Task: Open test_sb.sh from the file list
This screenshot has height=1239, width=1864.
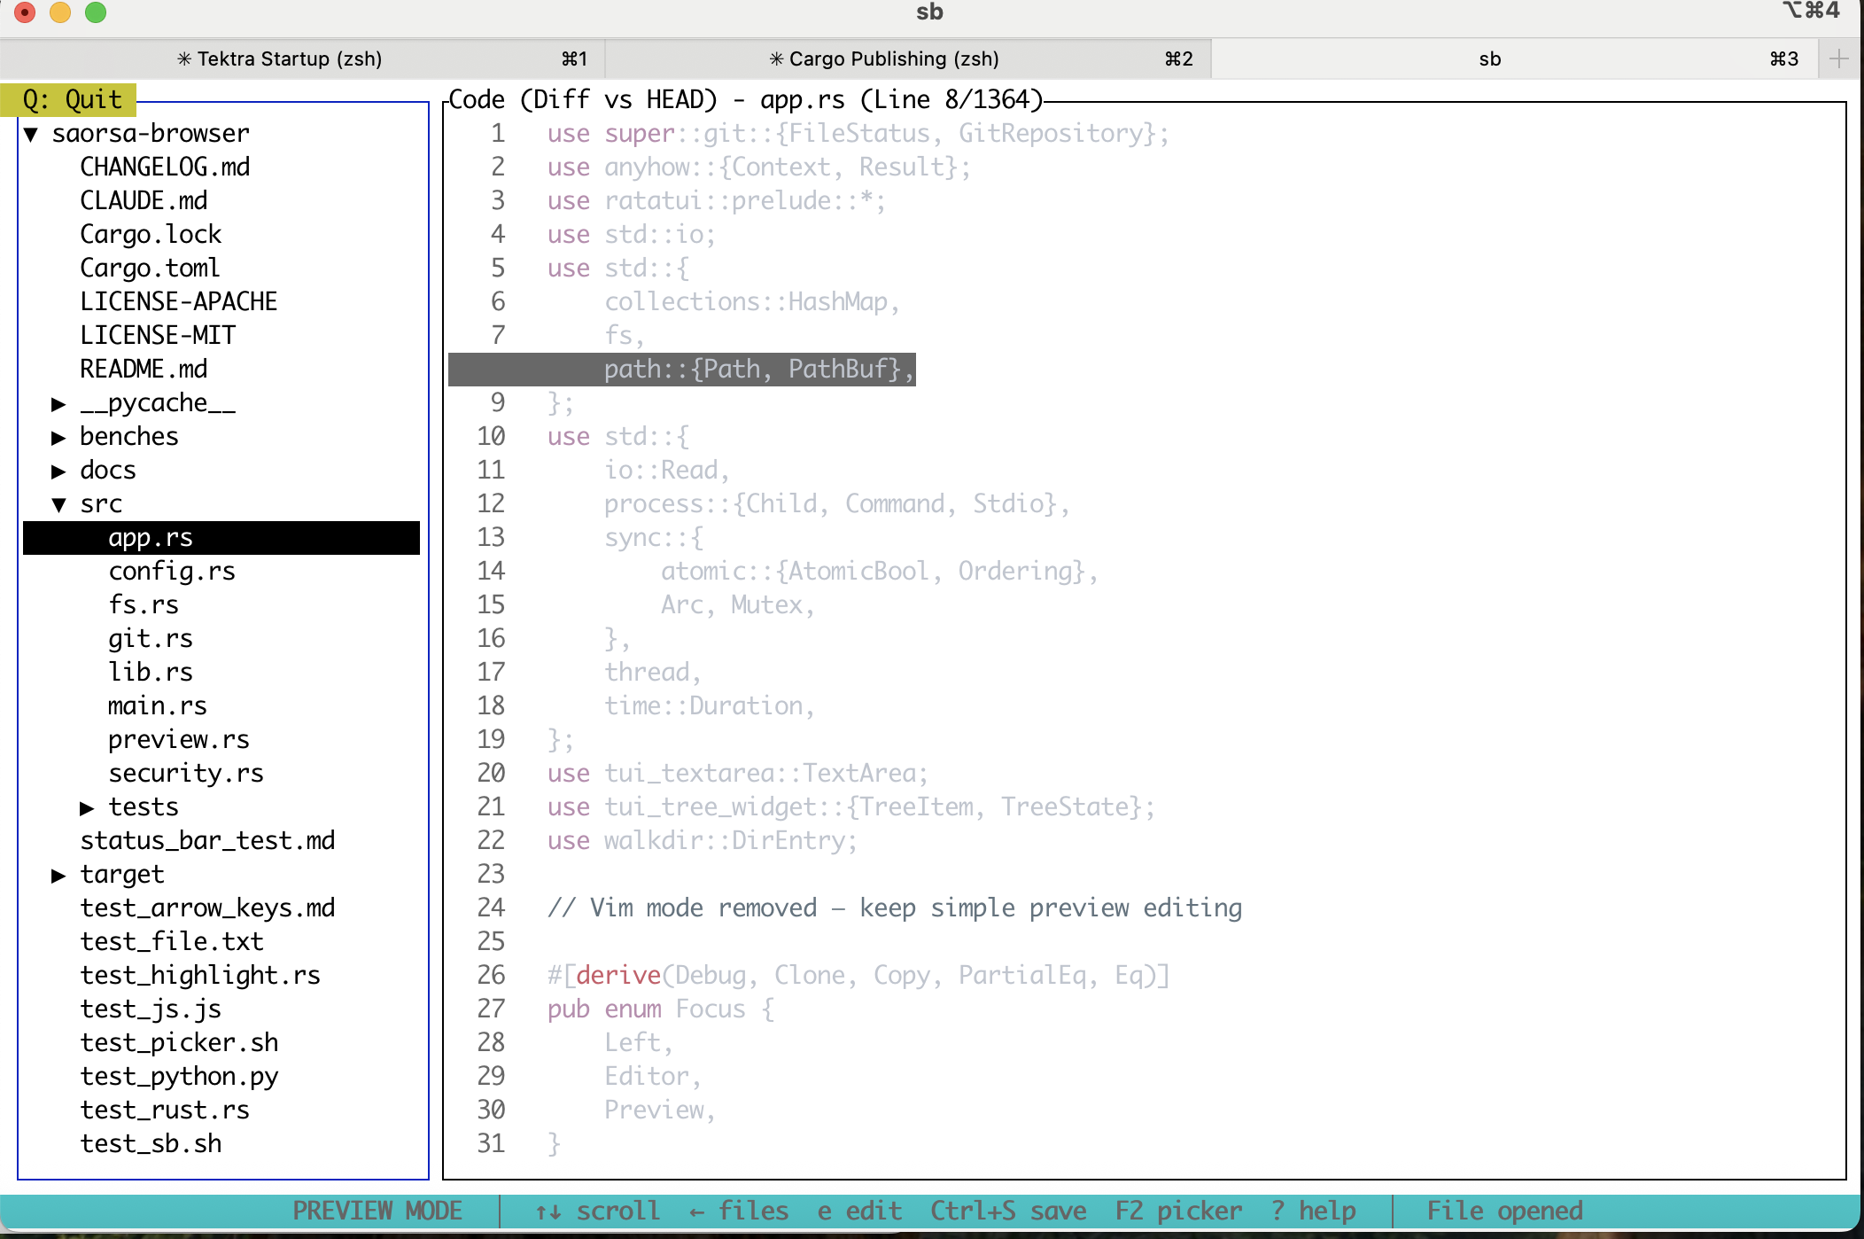Action: click(x=151, y=1143)
